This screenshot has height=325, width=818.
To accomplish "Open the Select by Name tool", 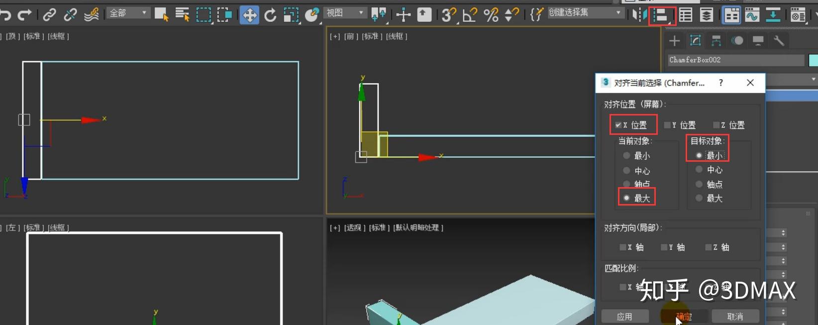I will [x=182, y=15].
